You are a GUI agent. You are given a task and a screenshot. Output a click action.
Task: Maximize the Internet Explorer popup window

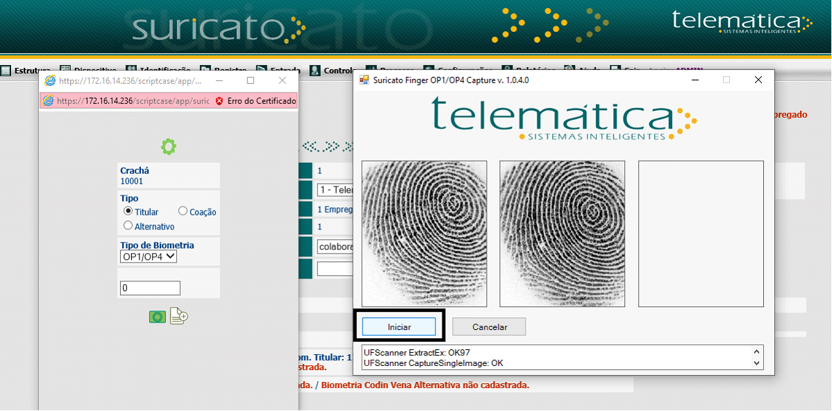[x=251, y=80]
